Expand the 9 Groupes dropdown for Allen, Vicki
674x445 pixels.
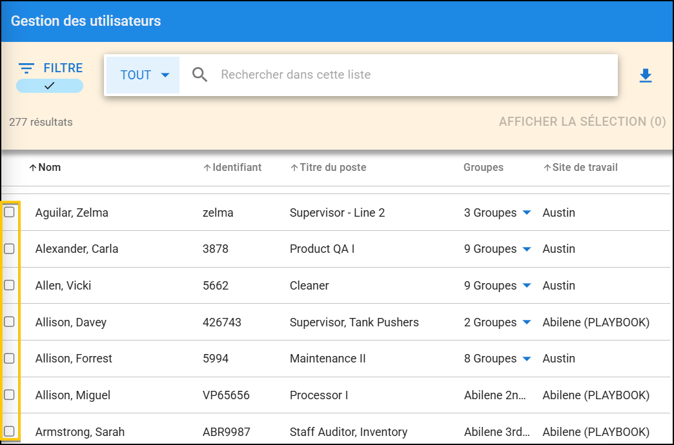pyautogui.click(x=526, y=285)
